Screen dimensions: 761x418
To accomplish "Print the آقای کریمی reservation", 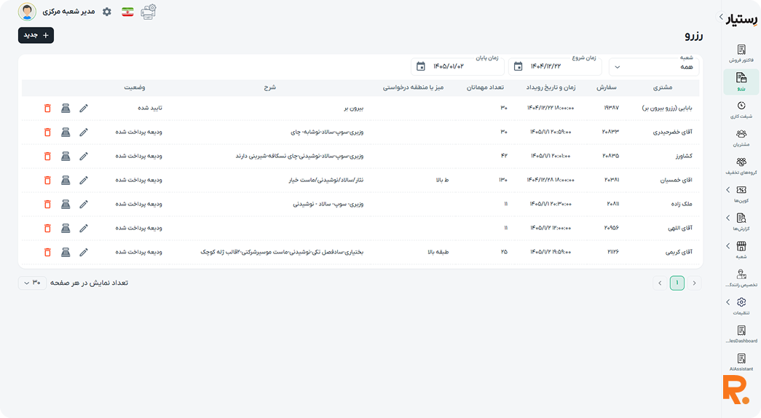I will [x=66, y=253].
